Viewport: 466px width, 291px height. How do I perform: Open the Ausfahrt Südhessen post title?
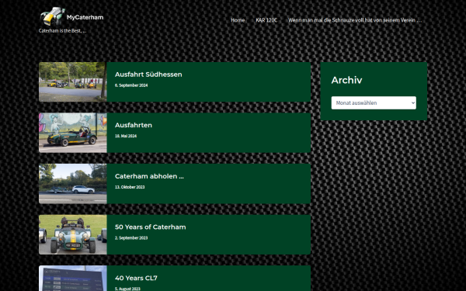point(148,74)
